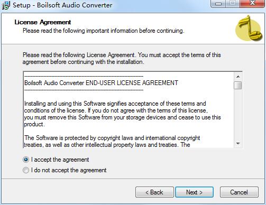Go back with the < Back button
Screen dimensions: 266x205
154,192
